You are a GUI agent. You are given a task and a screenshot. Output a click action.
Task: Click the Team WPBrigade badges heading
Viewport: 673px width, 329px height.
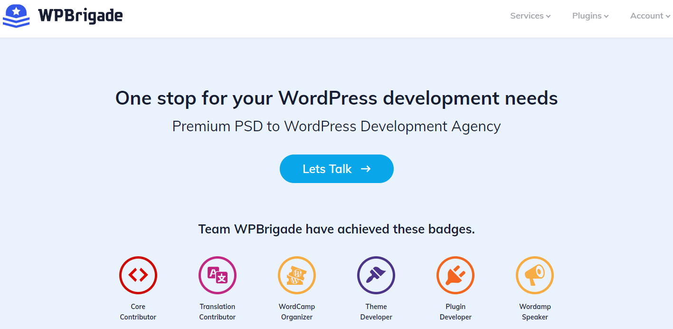point(337,229)
